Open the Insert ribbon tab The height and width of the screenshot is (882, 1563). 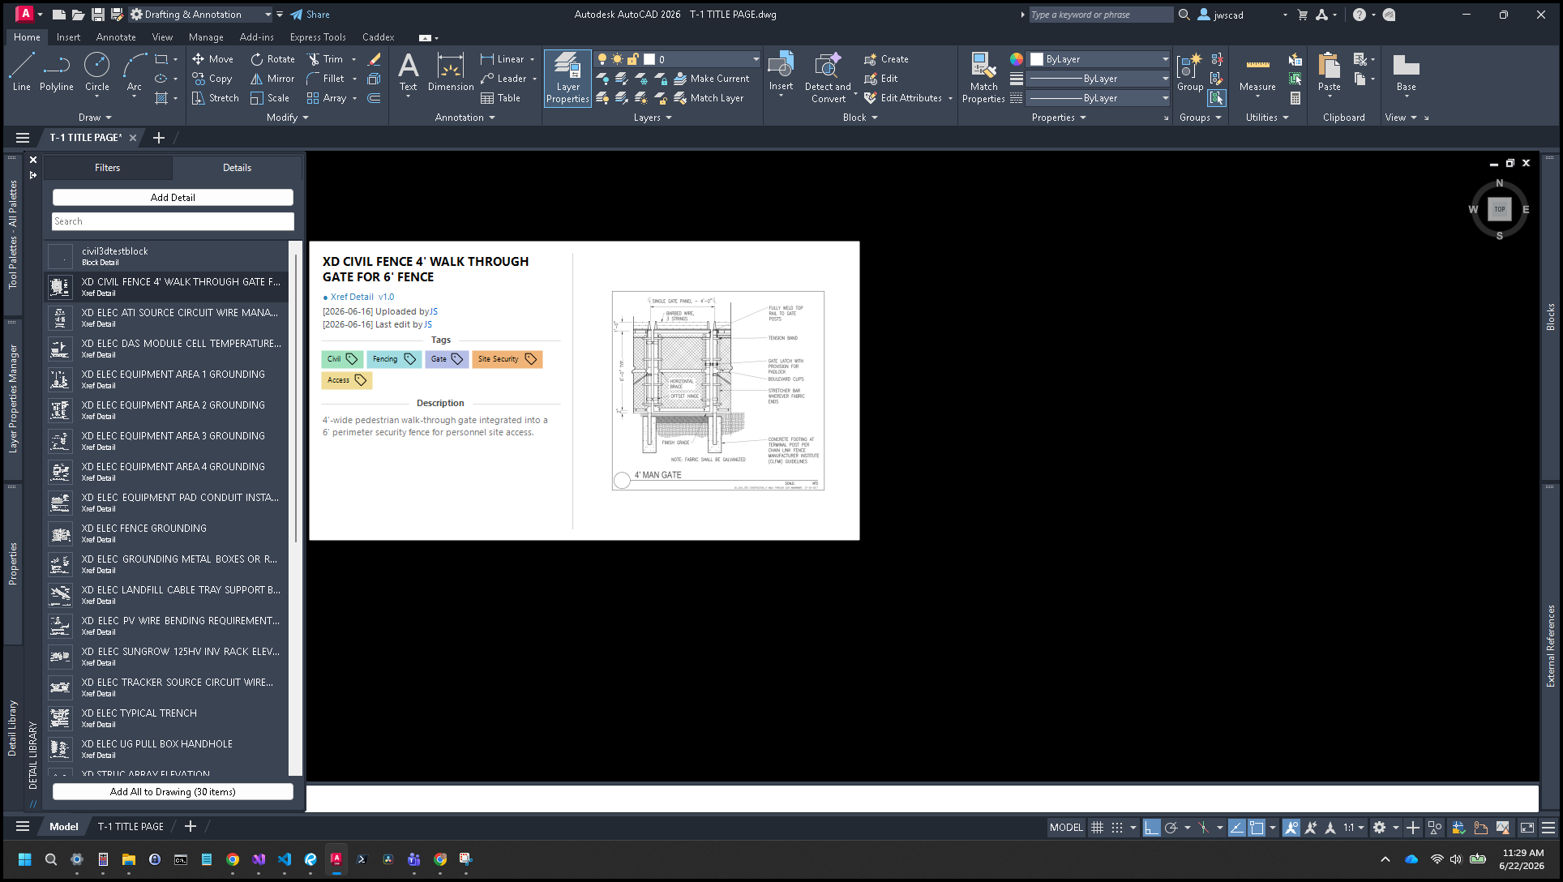(68, 37)
